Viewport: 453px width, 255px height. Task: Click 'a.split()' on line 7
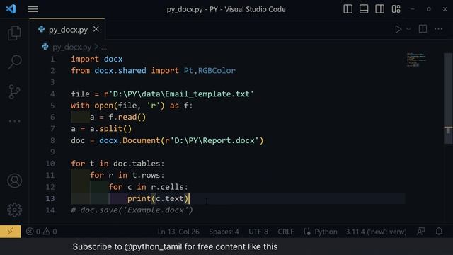(x=110, y=129)
